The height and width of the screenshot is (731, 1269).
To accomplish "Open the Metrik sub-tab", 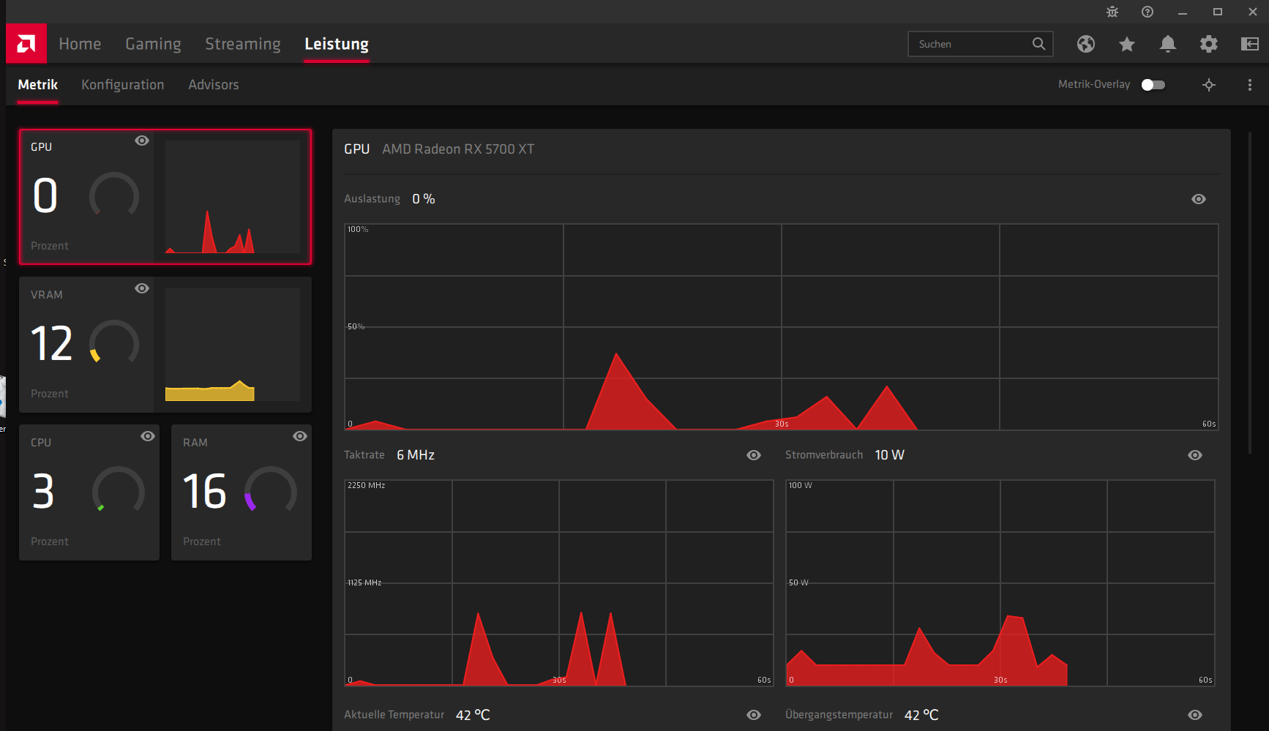I will coord(38,85).
